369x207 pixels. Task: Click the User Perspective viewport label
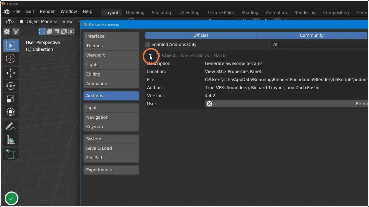coord(43,43)
